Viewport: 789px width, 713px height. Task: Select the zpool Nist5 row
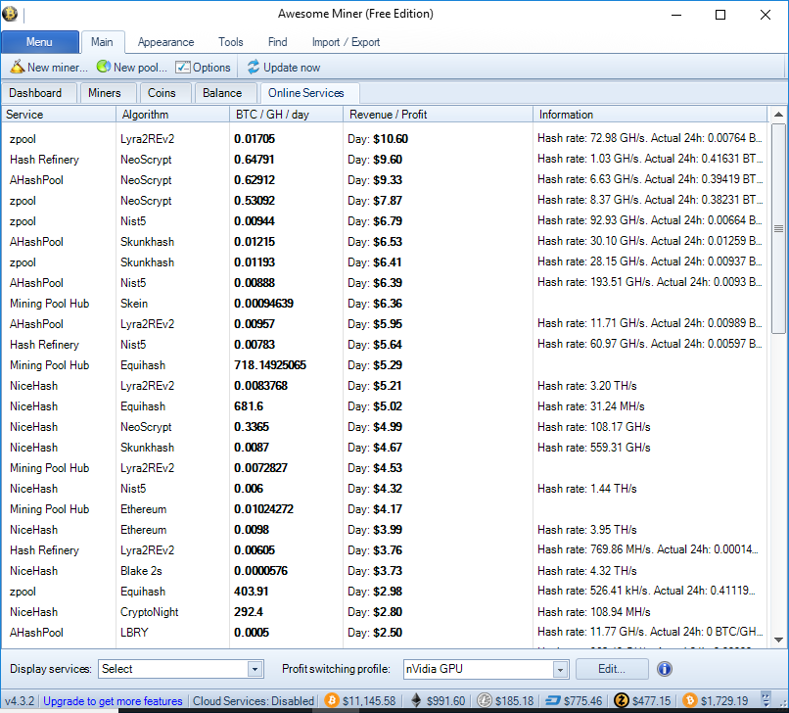point(386,221)
